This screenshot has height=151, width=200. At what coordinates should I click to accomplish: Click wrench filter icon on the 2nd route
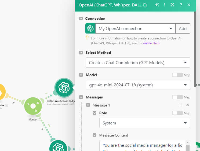pyautogui.click(x=42, y=129)
